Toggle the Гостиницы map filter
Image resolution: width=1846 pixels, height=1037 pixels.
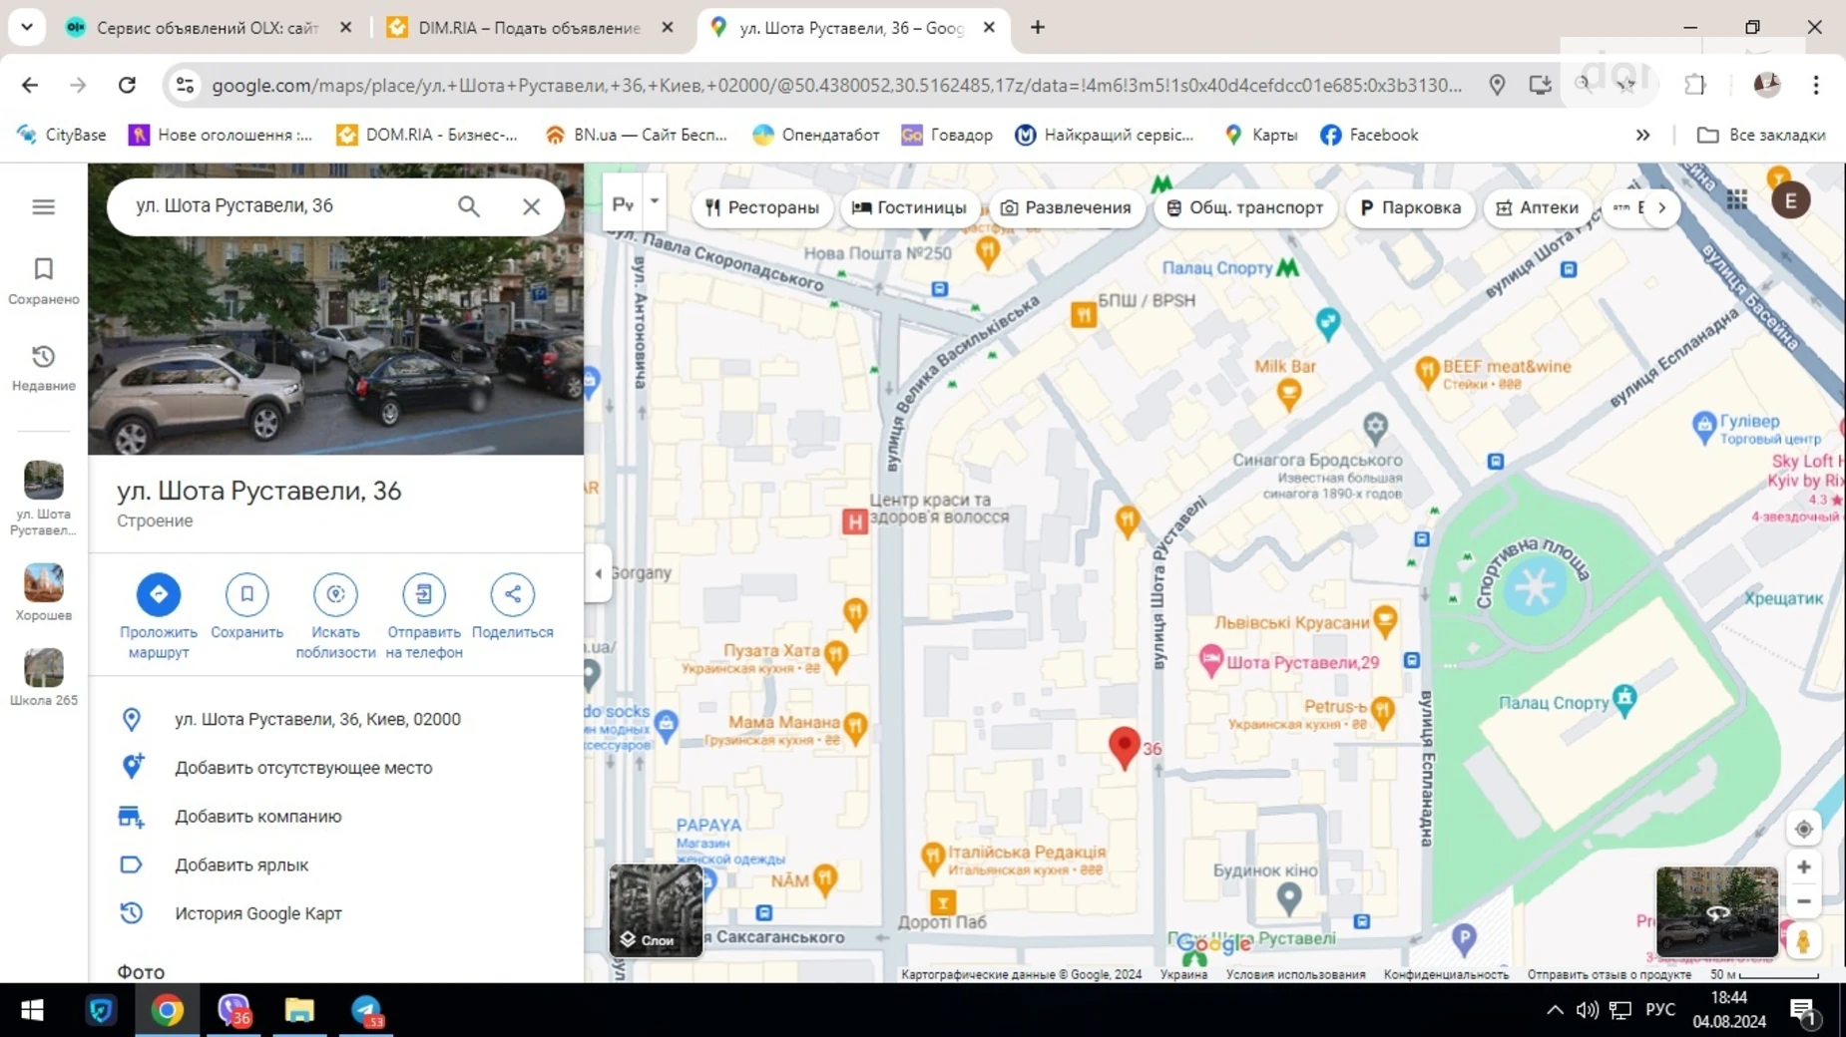(x=910, y=207)
